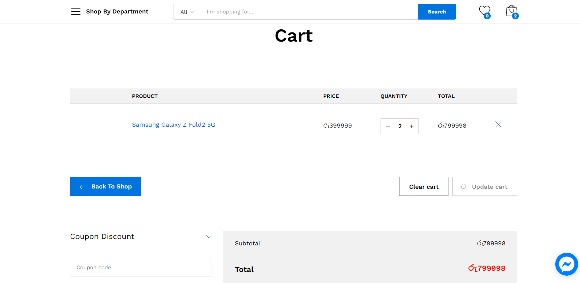Click the refresh icon in Update cart
Viewport: 580px width, 283px height.
point(463,186)
